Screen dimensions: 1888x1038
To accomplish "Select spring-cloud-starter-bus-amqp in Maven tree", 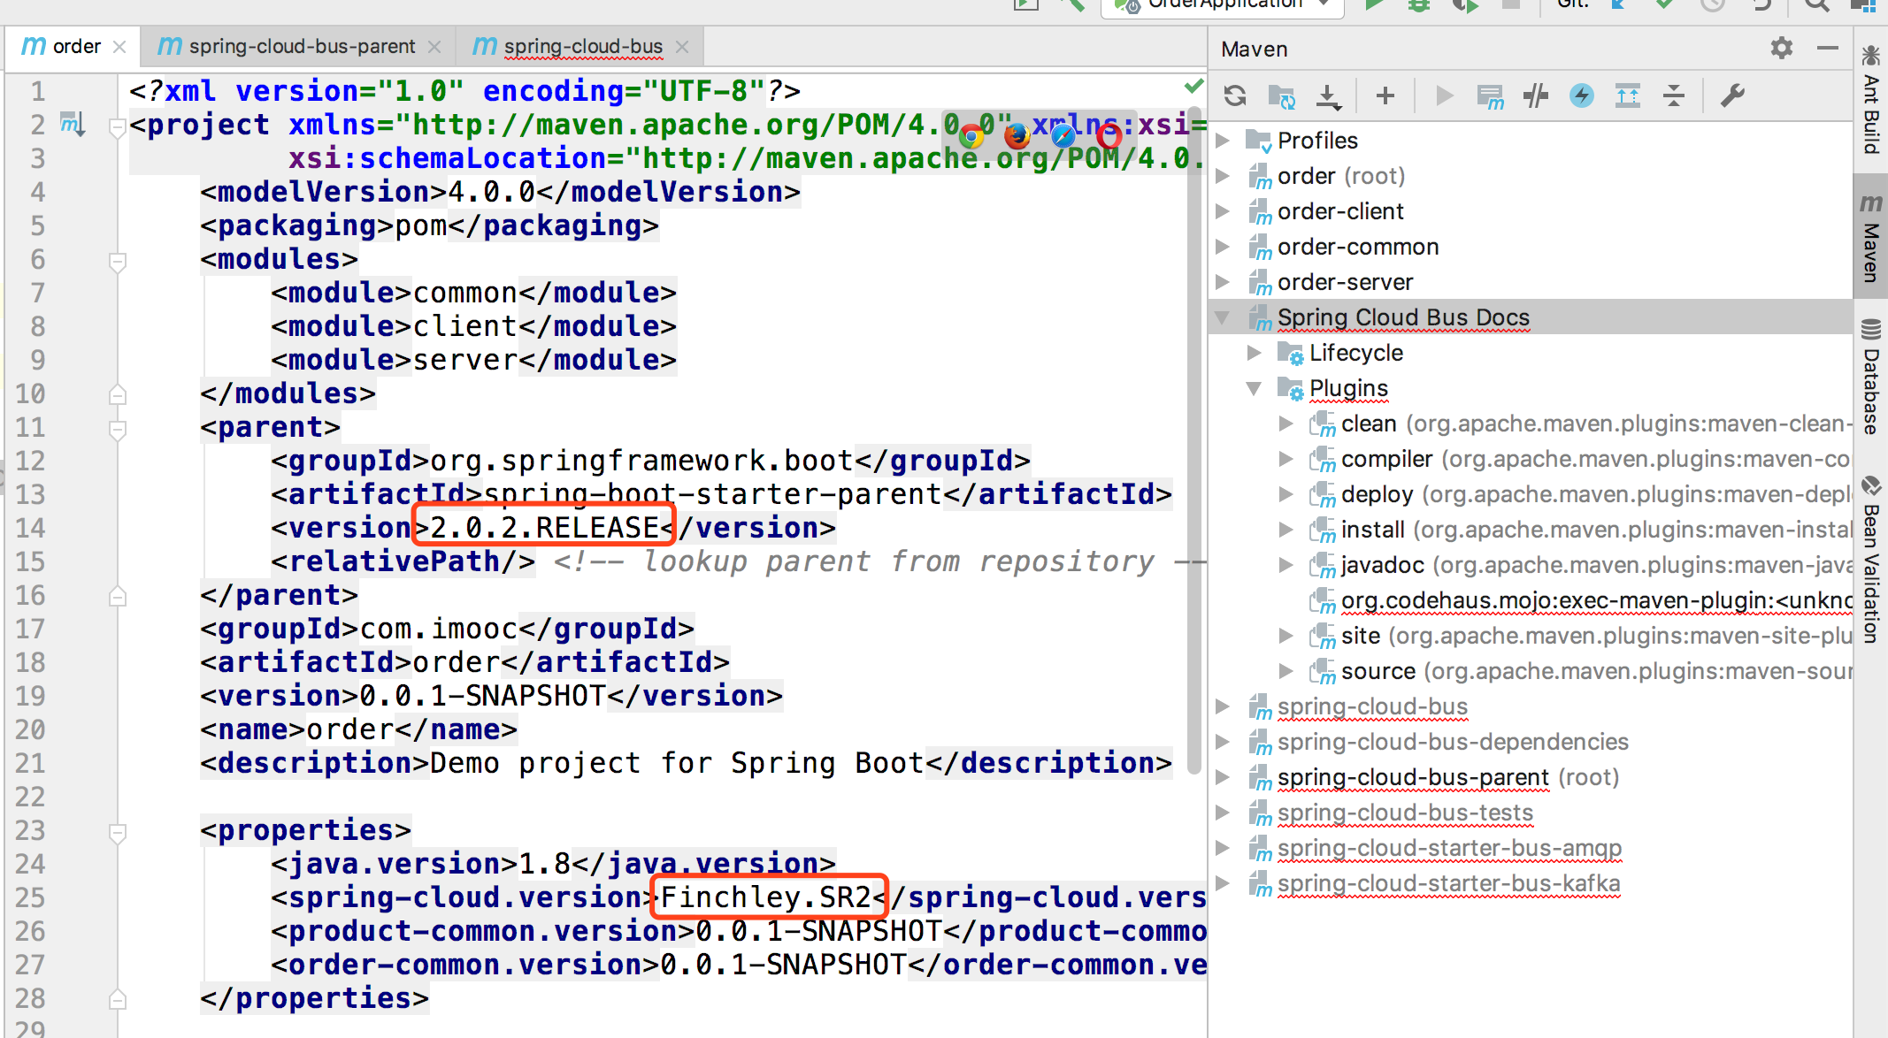I will tap(1449, 848).
